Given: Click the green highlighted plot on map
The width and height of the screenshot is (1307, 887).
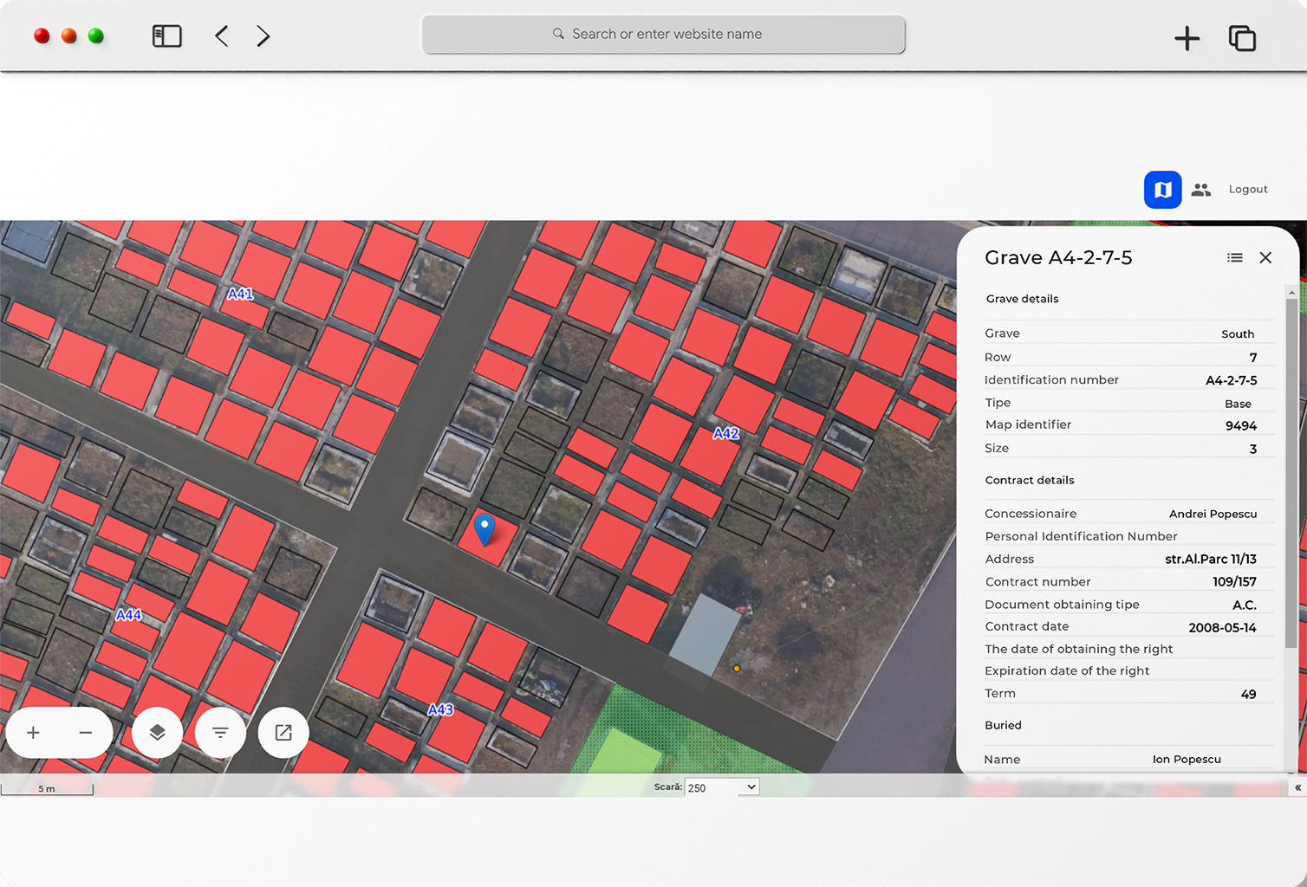Looking at the screenshot, I should click(626, 750).
